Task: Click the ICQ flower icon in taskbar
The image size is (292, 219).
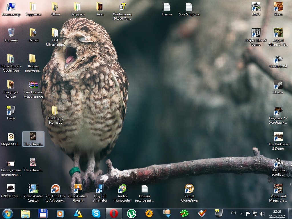Action: point(184,213)
